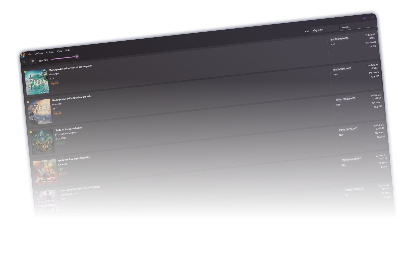Click title ID 01007ef00011e000 label
The image size is (412, 279).
pos(342,69)
